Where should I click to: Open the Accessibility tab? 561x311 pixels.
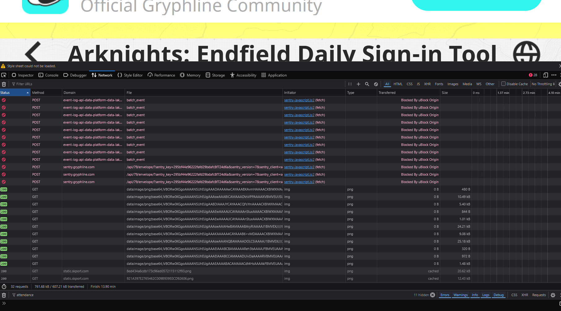[243, 75]
